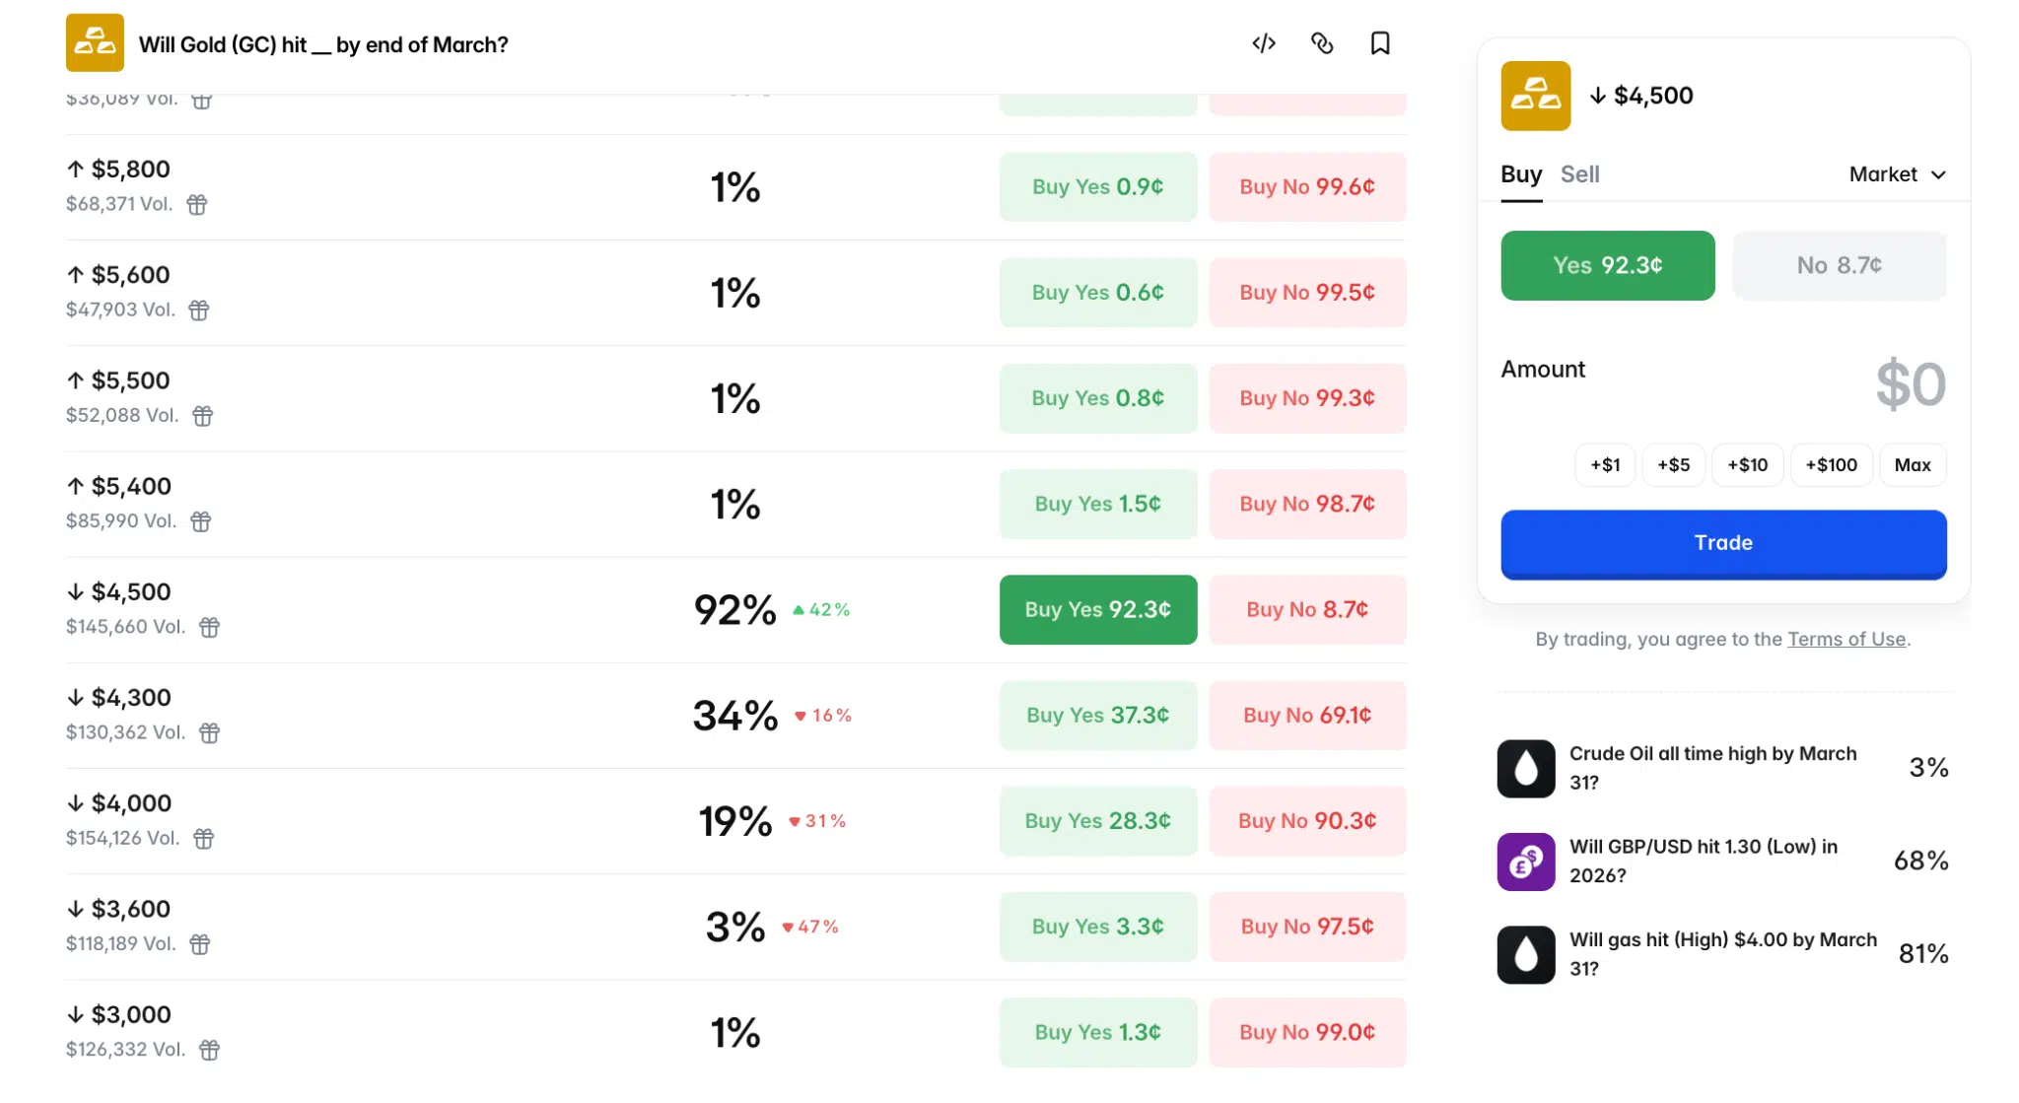Image resolution: width=2019 pixels, height=1103 pixels.
Task: Bookmark this Gold market
Action: [1380, 43]
